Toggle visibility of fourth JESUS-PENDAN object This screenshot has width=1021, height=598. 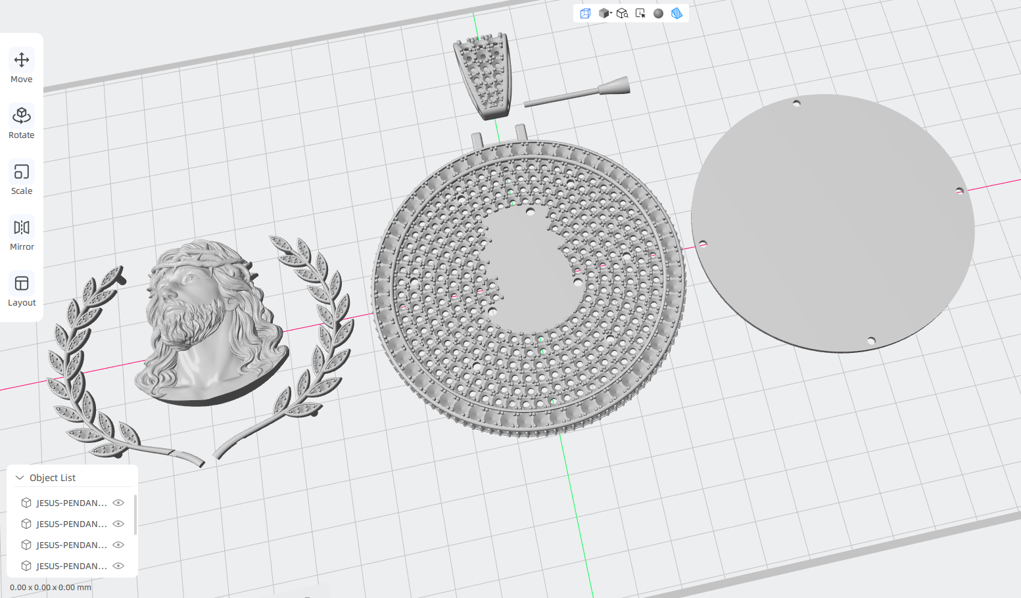tap(118, 566)
